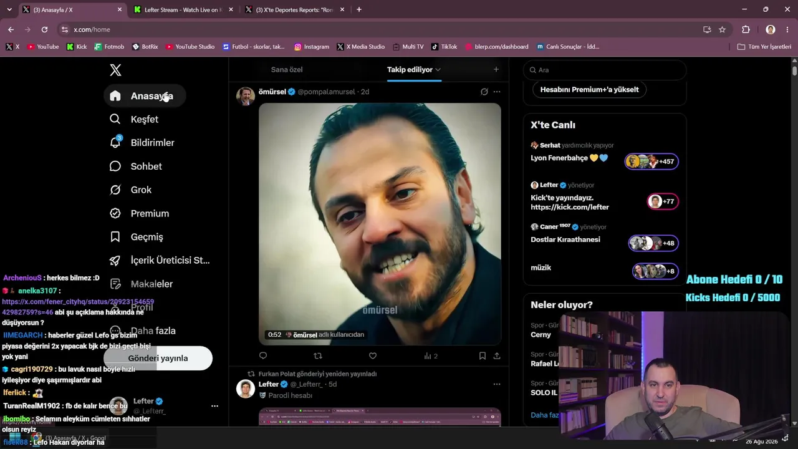798x449 pixels.
Task: Expand the Takip ediliyor dropdown chevron
Action: (438, 70)
